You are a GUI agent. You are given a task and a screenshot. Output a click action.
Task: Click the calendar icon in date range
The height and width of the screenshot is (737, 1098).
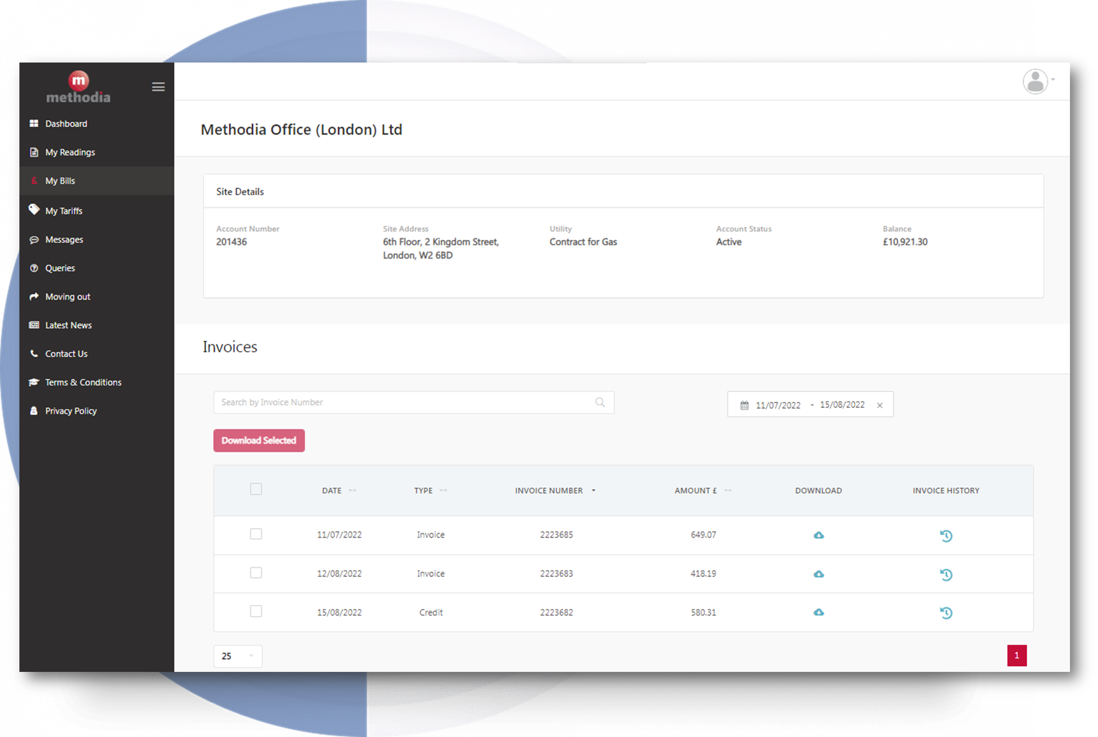[x=744, y=405]
